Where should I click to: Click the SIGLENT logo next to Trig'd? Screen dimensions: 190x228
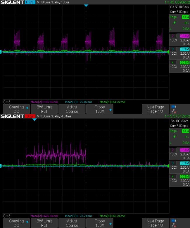(12, 2)
